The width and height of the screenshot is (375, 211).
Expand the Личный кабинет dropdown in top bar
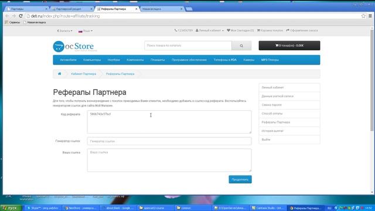210,30
